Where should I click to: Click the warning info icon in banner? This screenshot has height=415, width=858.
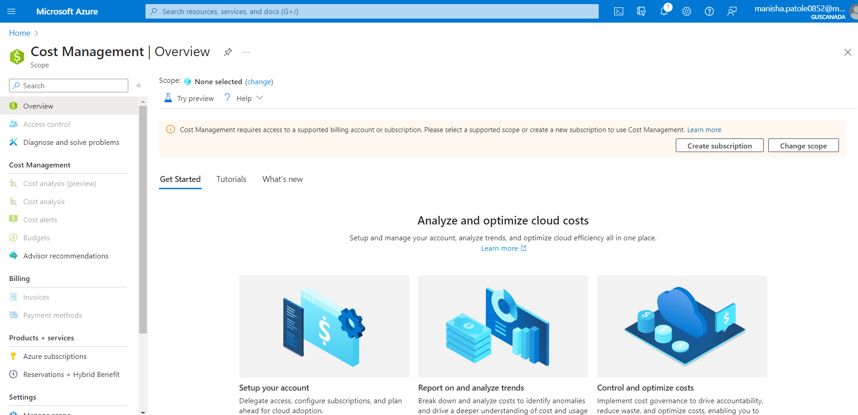[x=170, y=129]
